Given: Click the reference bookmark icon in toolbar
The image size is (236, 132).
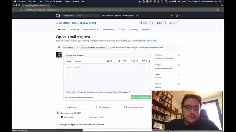Looking at the screenshot, I should [x=149, y=61].
